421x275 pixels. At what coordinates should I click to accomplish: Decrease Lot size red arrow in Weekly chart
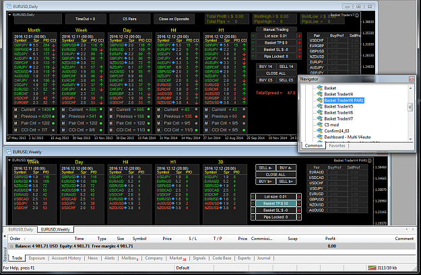299,196
